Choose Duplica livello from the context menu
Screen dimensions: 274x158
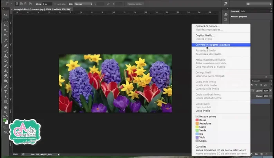point(205,35)
